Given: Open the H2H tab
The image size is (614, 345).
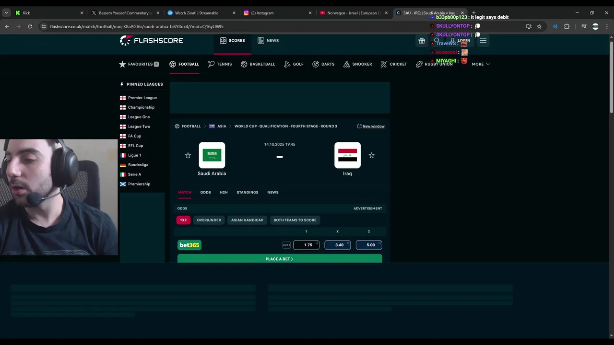Looking at the screenshot, I should point(224,192).
